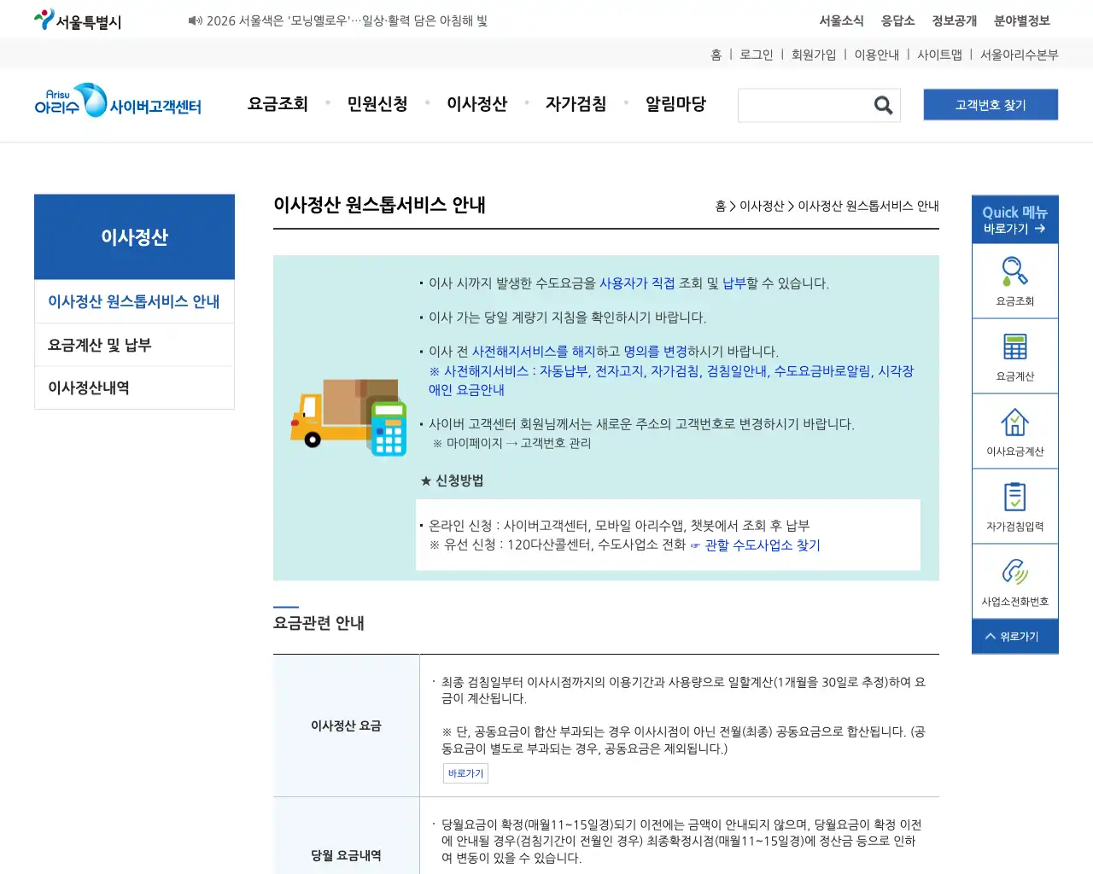Click the 서울특별시 city logo
Viewport: 1093px width, 874px height.
(x=77, y=18)
